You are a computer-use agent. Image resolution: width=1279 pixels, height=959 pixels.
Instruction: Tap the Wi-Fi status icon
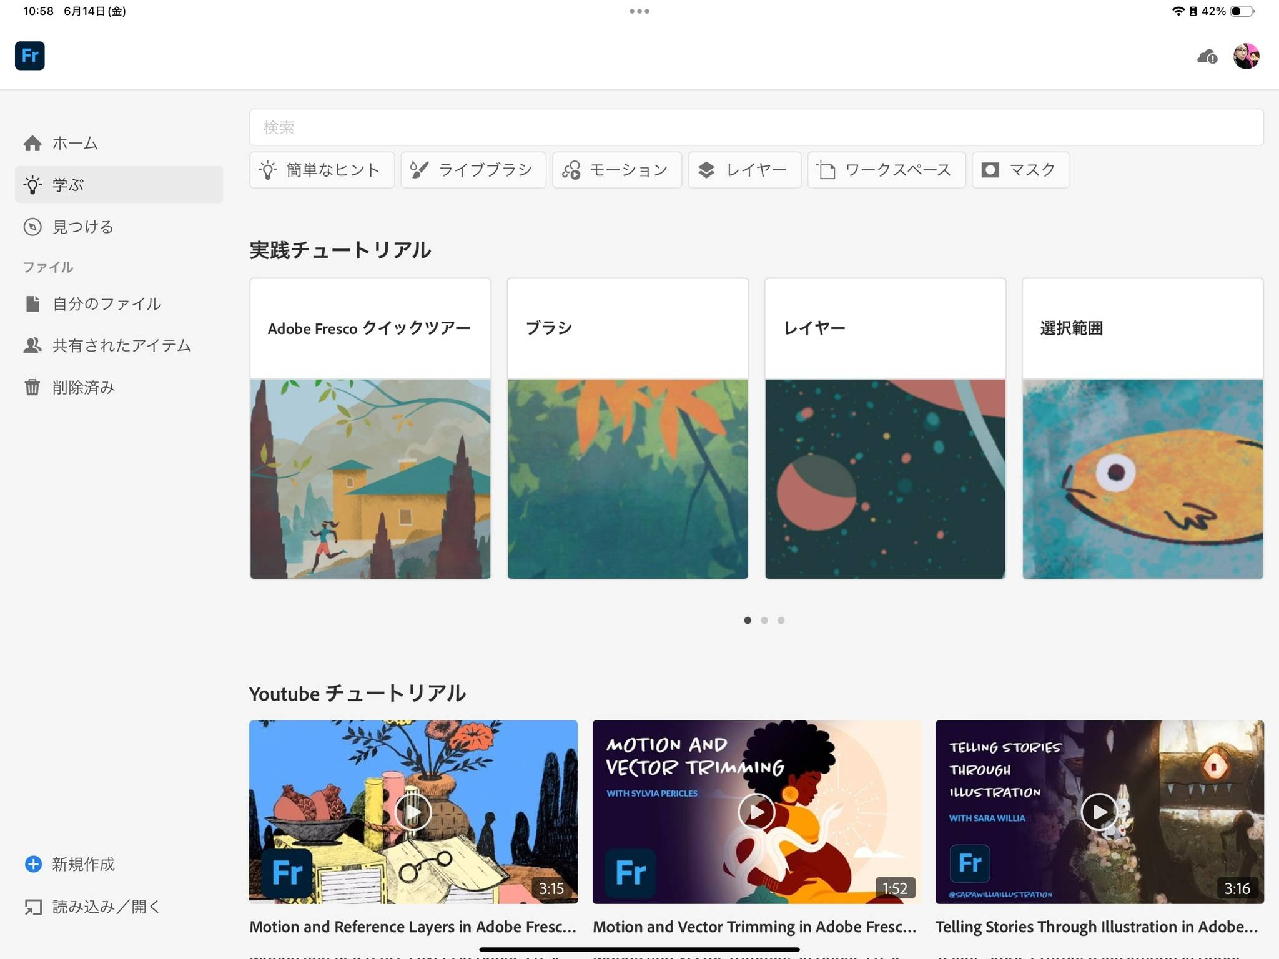(x=1178, y=11)
